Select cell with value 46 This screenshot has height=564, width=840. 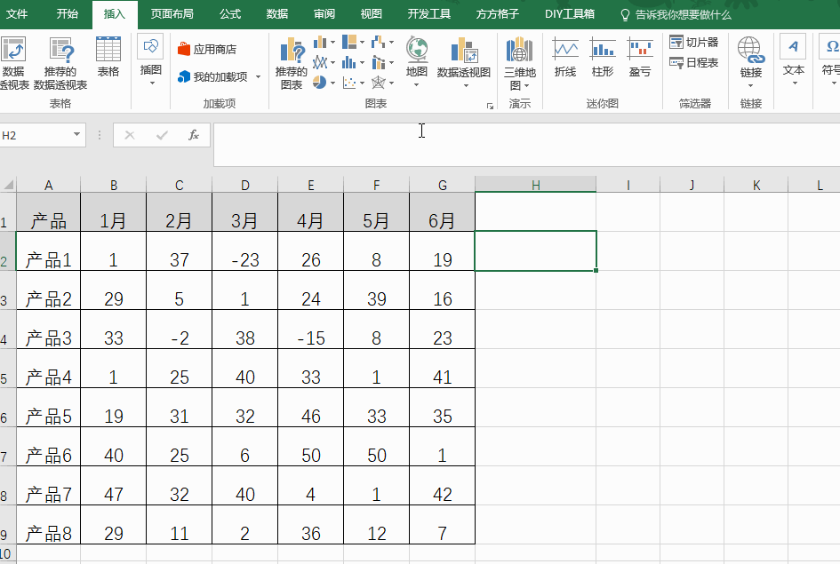pyautogui.click(x=311, y=407)
